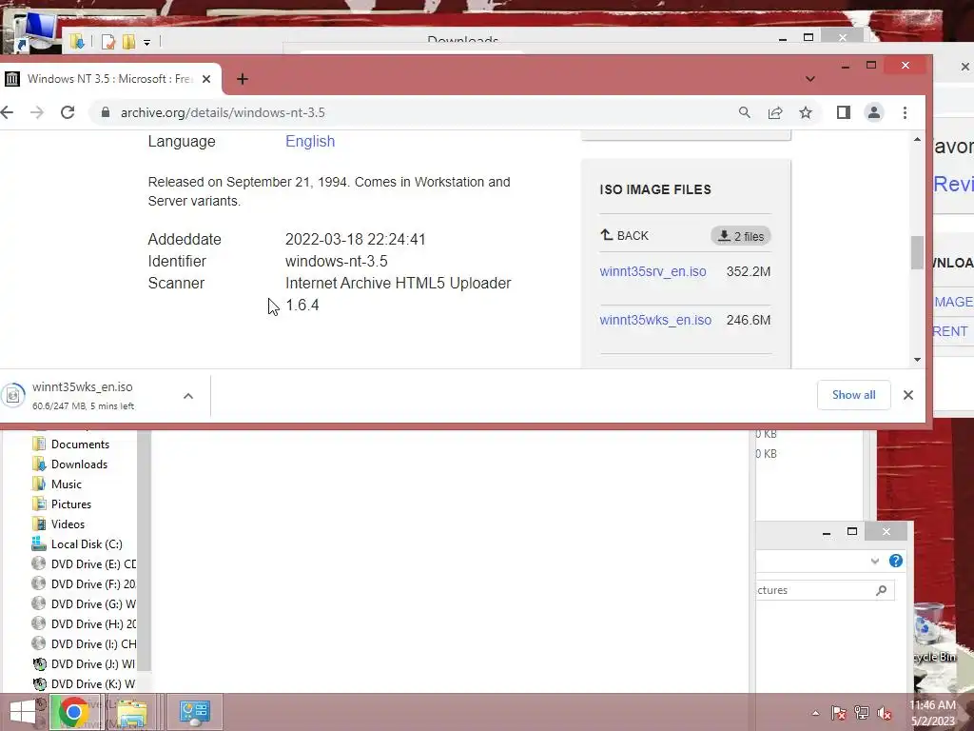Click the padlock site info icon
The image size is (974, 731).
[106, 112]
